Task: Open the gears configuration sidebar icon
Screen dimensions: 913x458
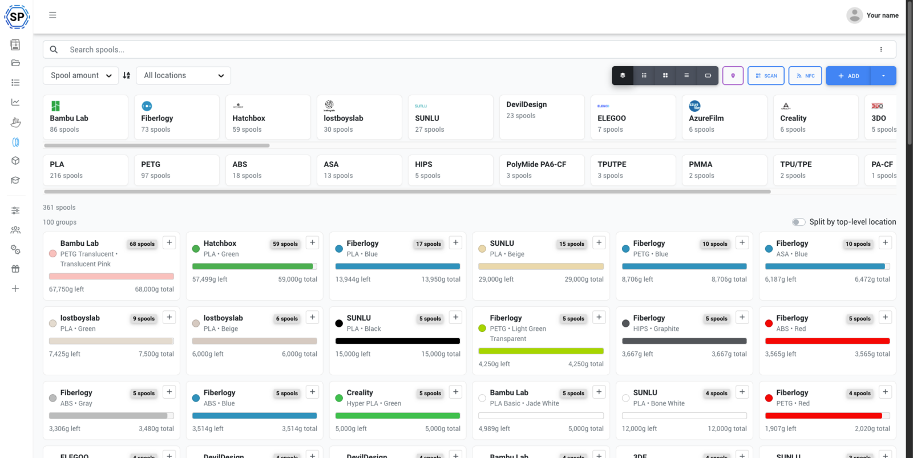Action: tap(15, 249)
